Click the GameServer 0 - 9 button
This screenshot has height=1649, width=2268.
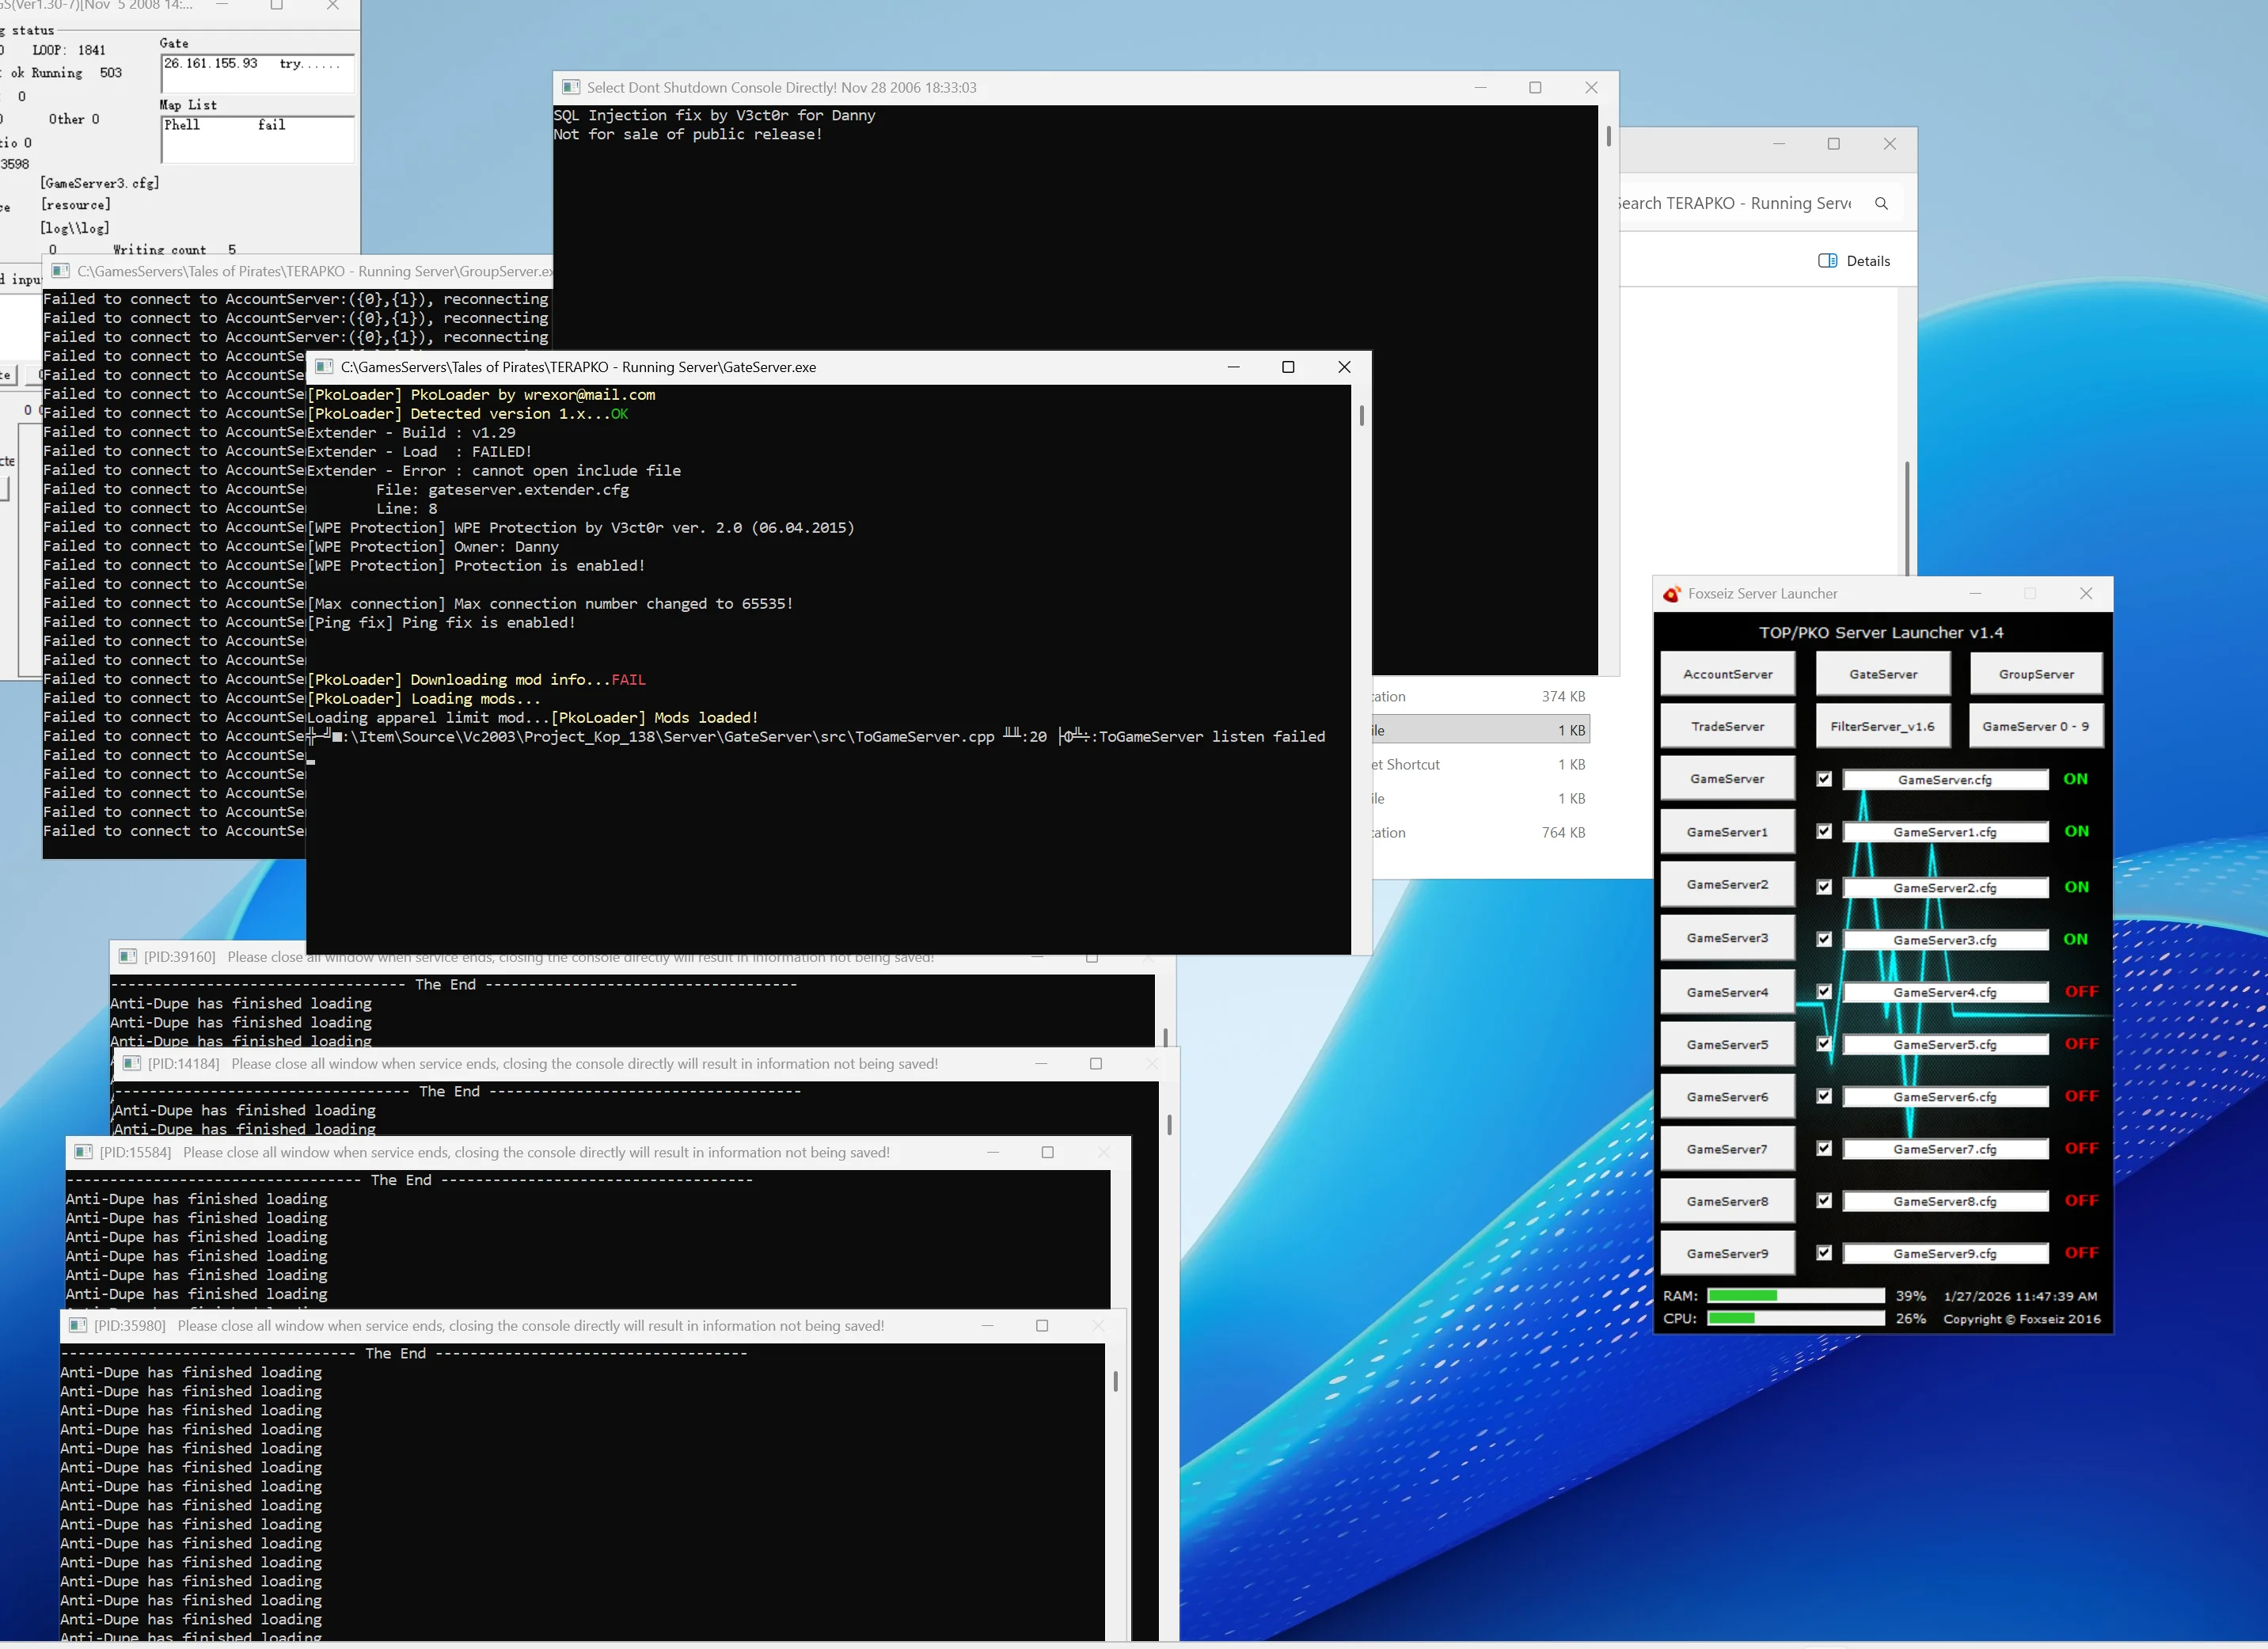2036,726
